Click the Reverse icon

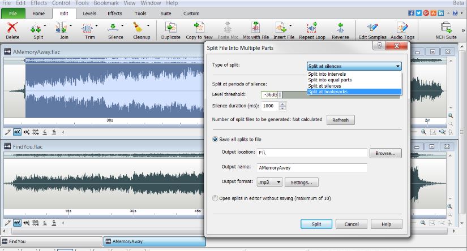[340, 28]
